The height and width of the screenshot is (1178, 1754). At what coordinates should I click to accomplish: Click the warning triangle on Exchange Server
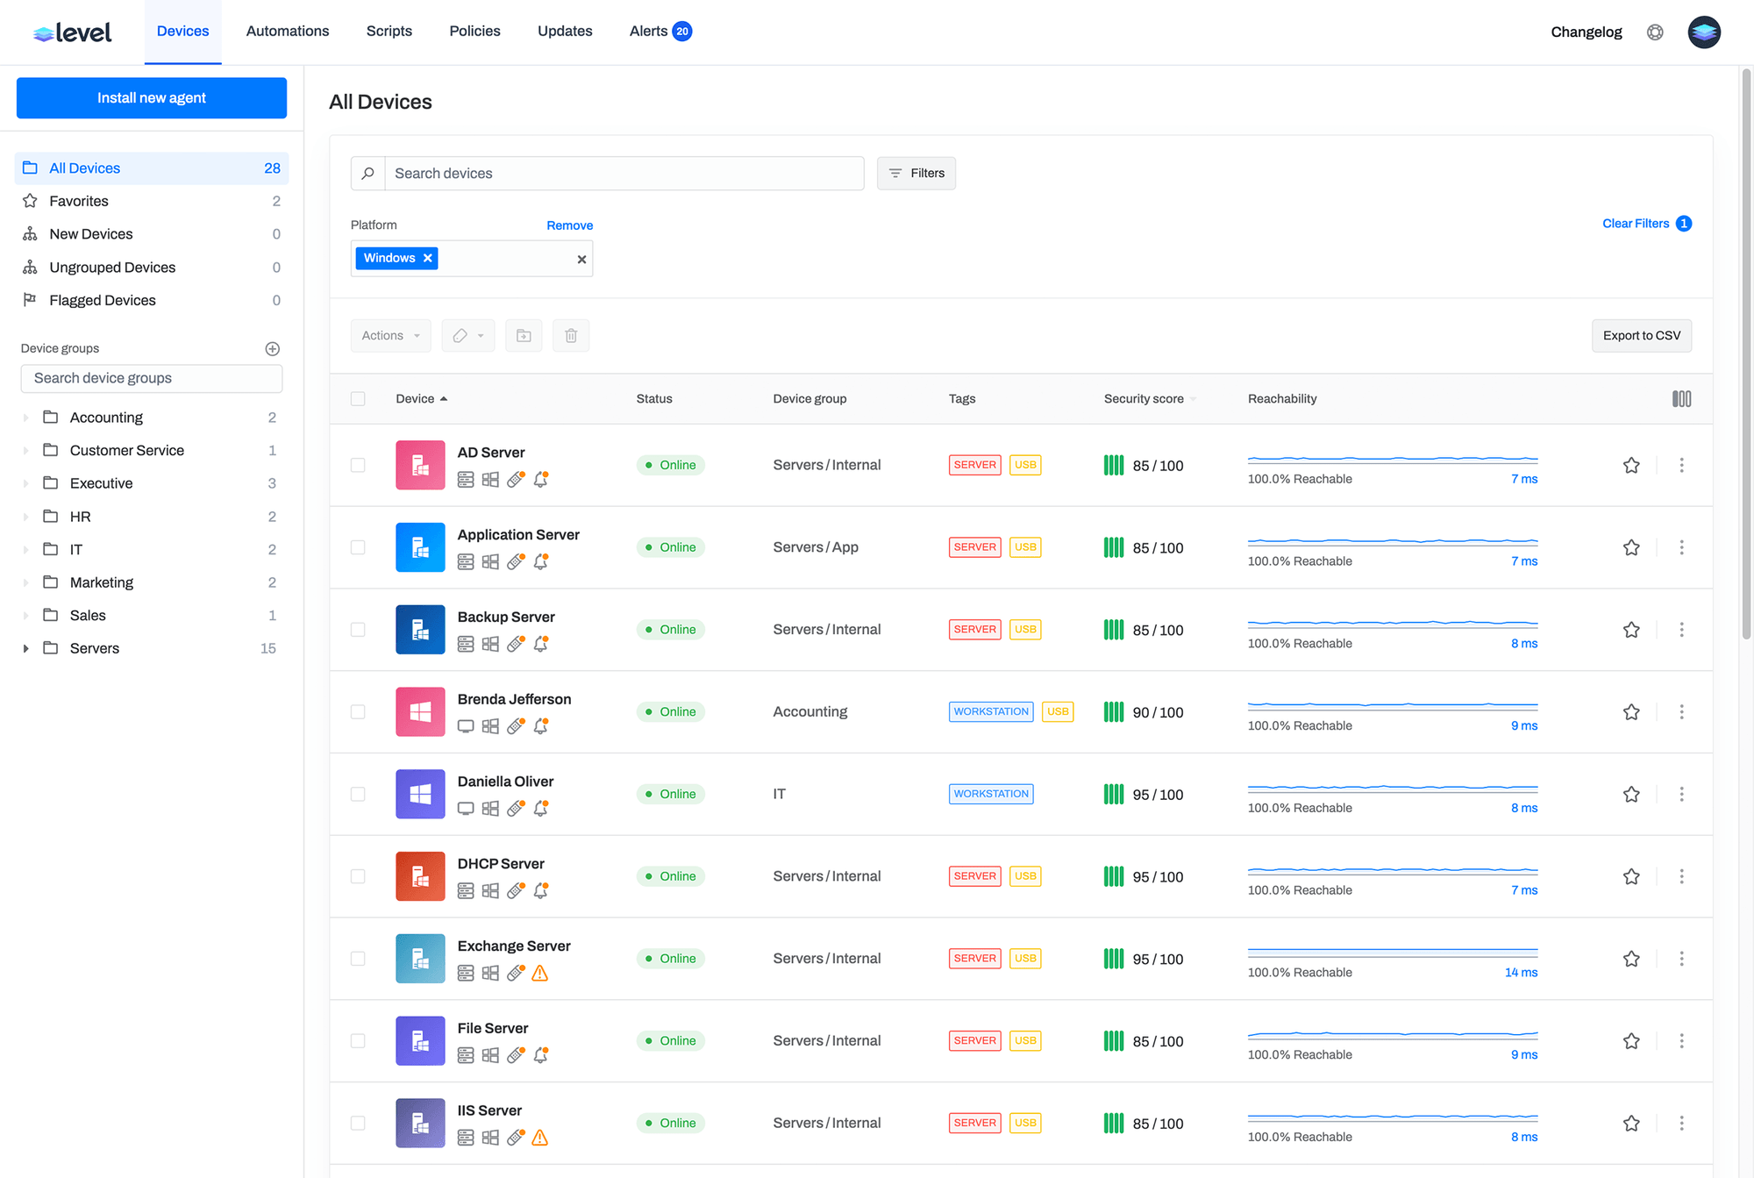point(540,973)
